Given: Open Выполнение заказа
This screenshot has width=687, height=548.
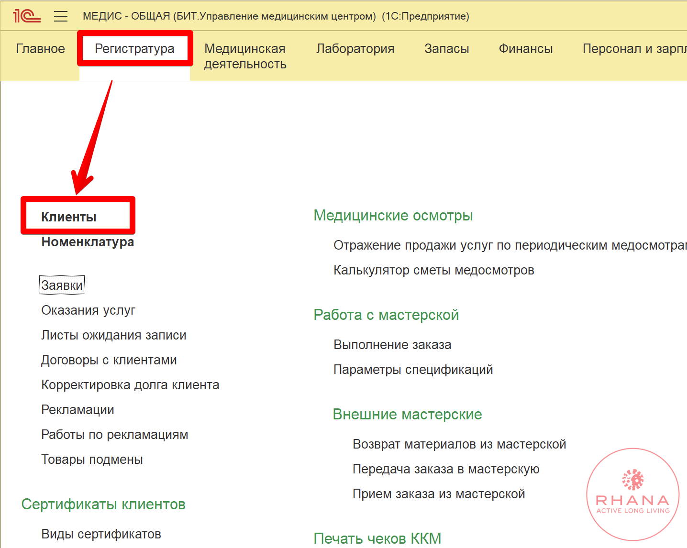Looking at the screenshot, I should click(392, 345).
